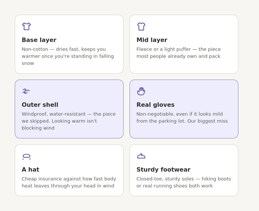The image size is (259, 211).
Task: Click the Fleece or light puffer description
Action: click(178, 53)
